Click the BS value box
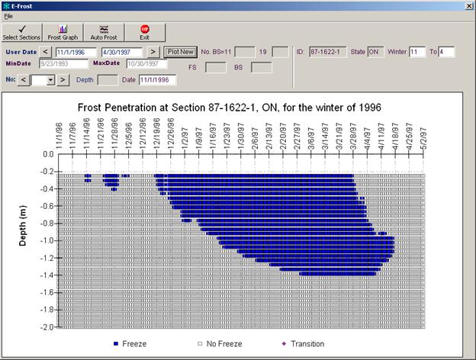The width and height of the screenshot is (476, 360). click(x=261, y=67)
